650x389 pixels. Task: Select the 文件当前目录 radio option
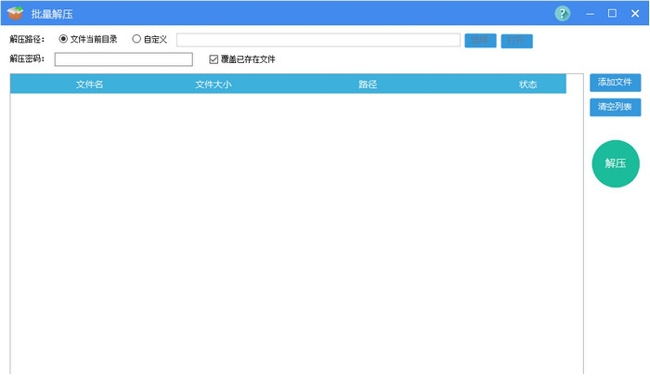click(x=63, y=39)
